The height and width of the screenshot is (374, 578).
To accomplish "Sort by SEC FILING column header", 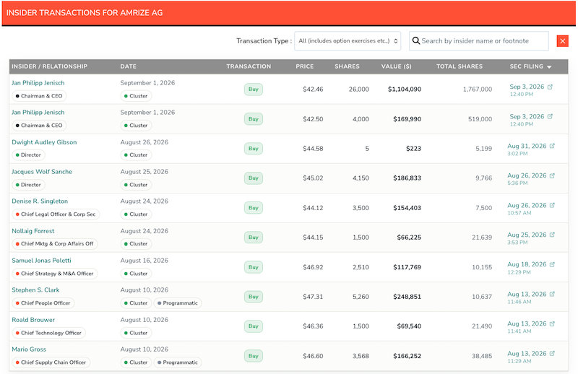I will [x=527, y=66].
